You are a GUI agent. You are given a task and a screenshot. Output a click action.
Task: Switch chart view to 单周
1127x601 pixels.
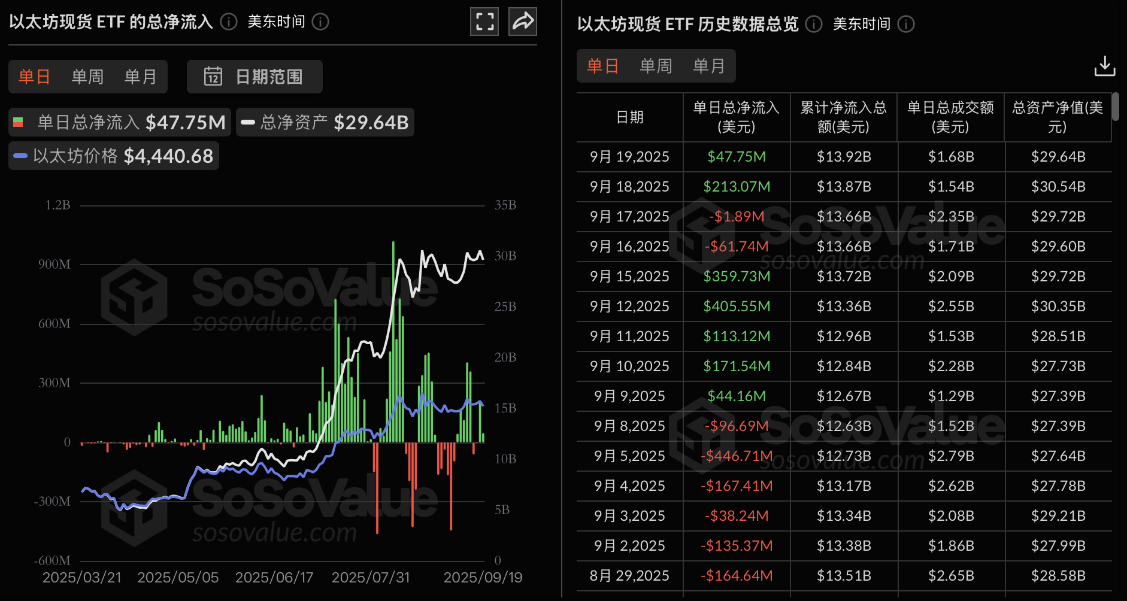click(87, 76)
